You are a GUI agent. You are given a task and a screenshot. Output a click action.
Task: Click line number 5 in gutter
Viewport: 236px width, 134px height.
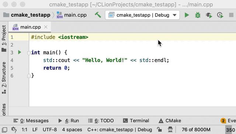[x=12, y=68]
